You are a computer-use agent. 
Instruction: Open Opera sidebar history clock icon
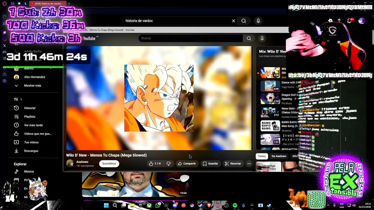[4, 74]
